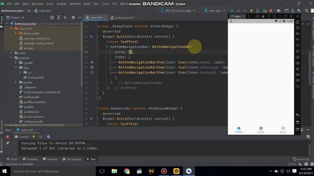The image size is (314, 176).
Task: Open Chrome from taskbar
Action: tap(127, 171)
